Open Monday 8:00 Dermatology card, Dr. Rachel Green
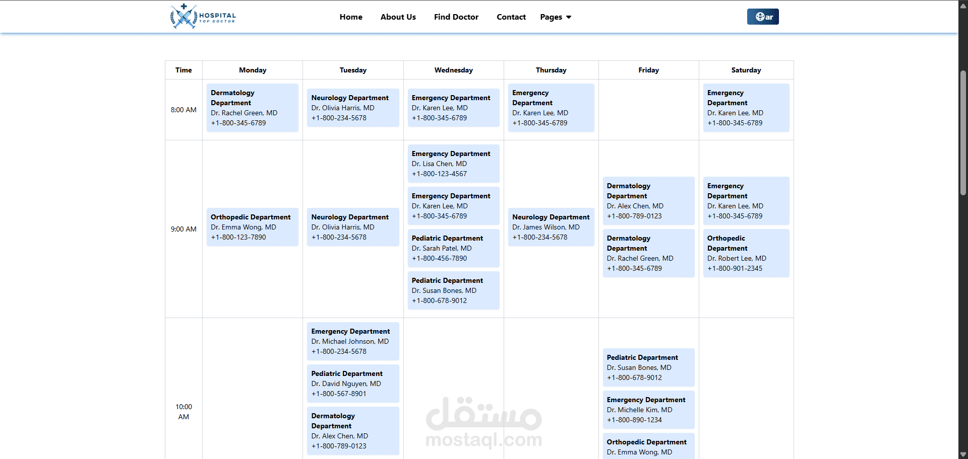 click(x=253, y=108)
